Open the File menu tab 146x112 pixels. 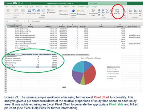coord(7,7)
